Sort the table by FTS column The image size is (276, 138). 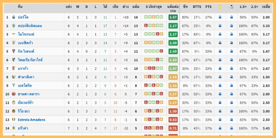point(208,7)
